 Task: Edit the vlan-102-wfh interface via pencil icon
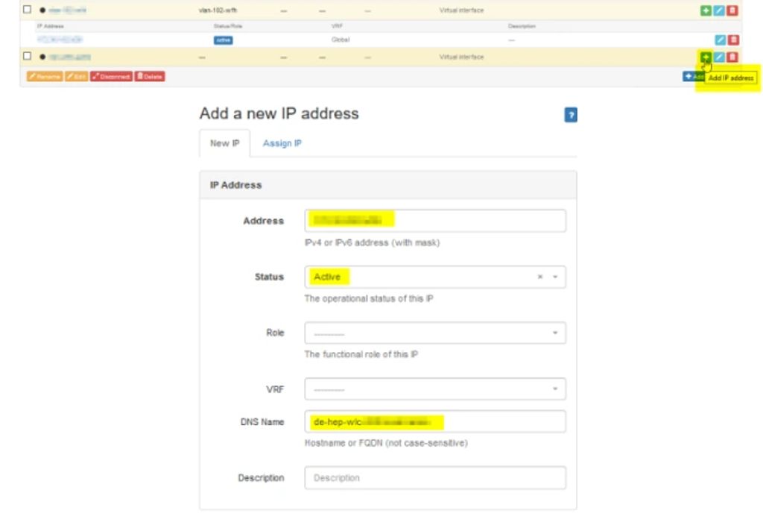click(720, 10)
